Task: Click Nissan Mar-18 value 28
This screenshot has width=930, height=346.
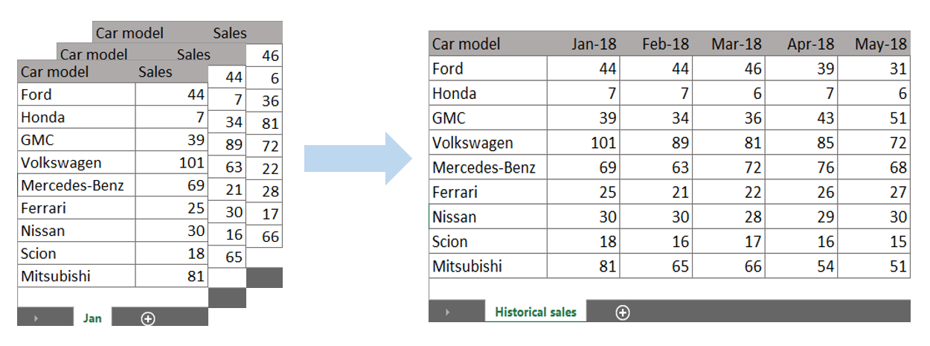Action: (x=728, y=217)
